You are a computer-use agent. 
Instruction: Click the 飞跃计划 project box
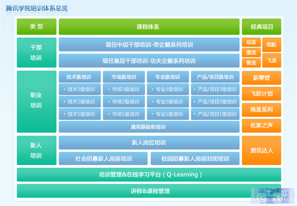point(261,94)
